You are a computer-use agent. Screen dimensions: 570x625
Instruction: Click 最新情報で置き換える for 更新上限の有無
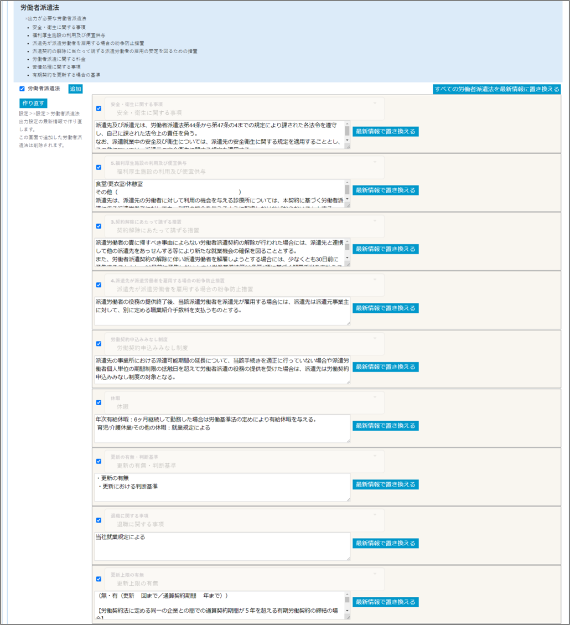[386, 602]
